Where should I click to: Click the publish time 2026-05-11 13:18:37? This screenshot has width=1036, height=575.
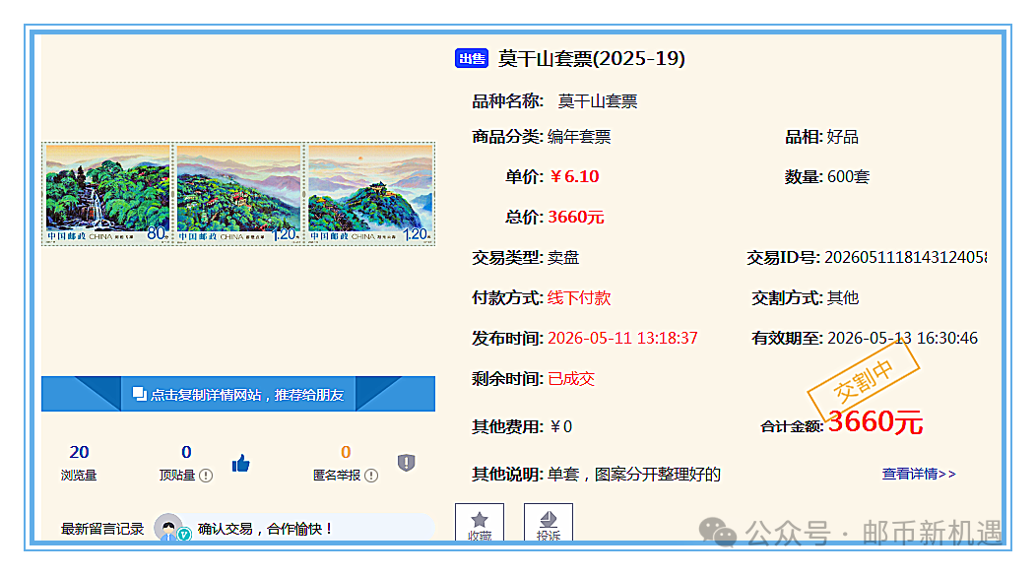(622, 338)
